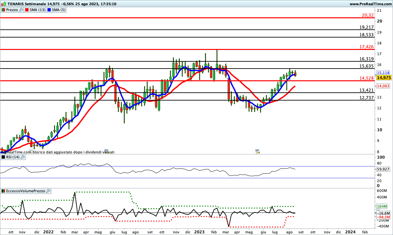Click the yellow 14,975 current price tag
The width and height of the screenshot is (393, 235).
384,77
